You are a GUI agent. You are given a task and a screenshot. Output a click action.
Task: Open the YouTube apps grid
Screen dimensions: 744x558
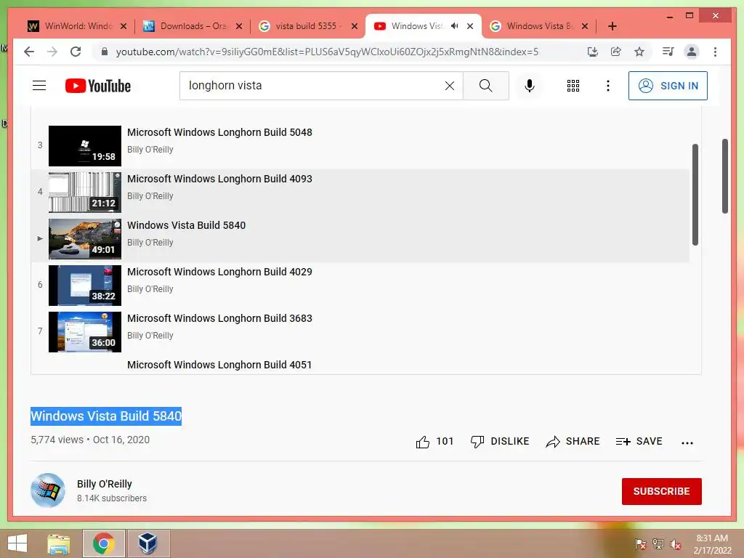[x=573, y=86]
